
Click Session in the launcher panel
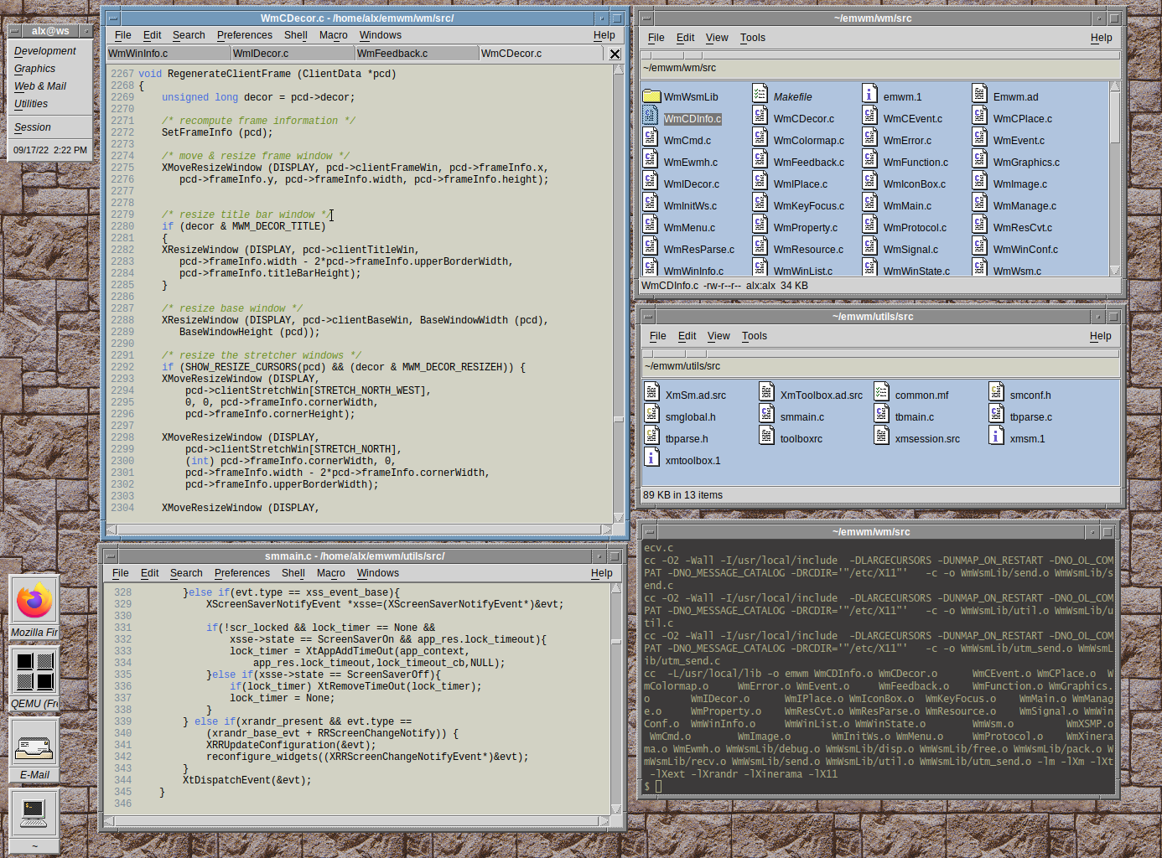33,127
